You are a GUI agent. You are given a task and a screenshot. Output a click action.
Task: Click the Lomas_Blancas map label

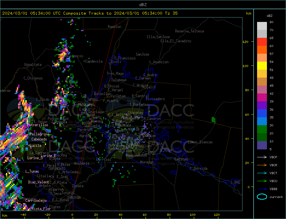tap(200, 142)
